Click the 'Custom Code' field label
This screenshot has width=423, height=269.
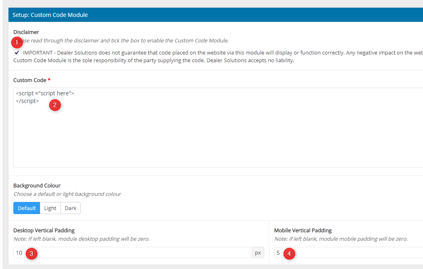click(29, 80)
